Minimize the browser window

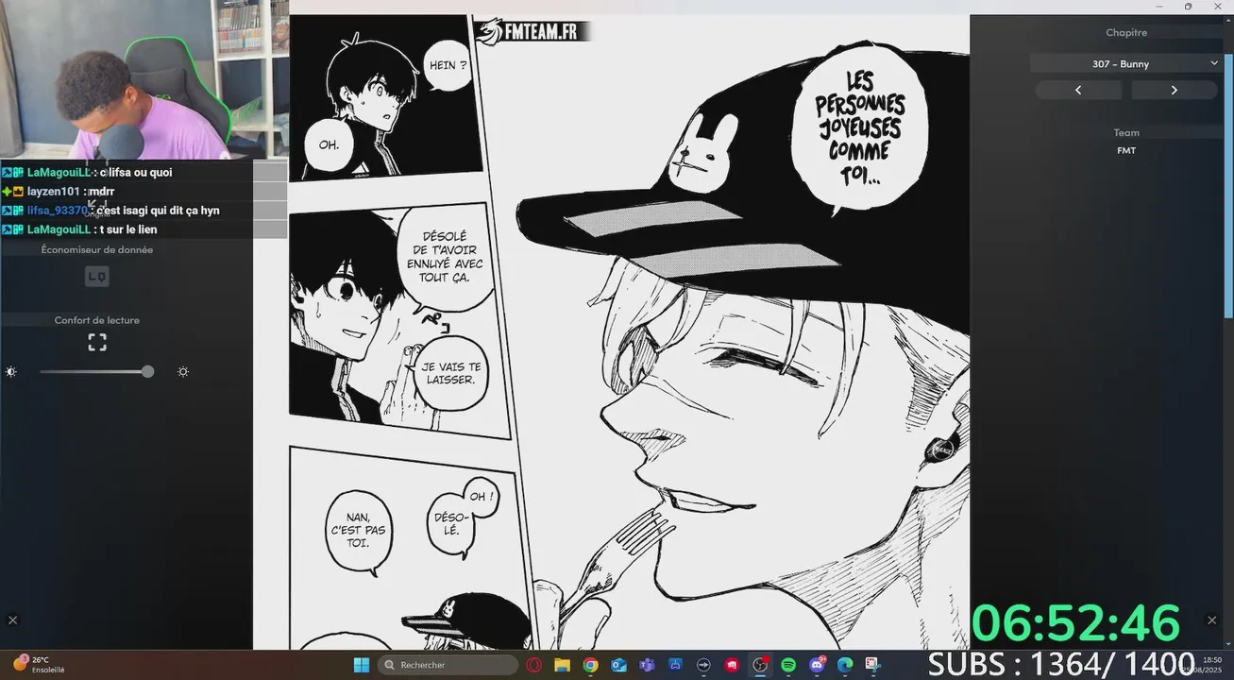1160,7
